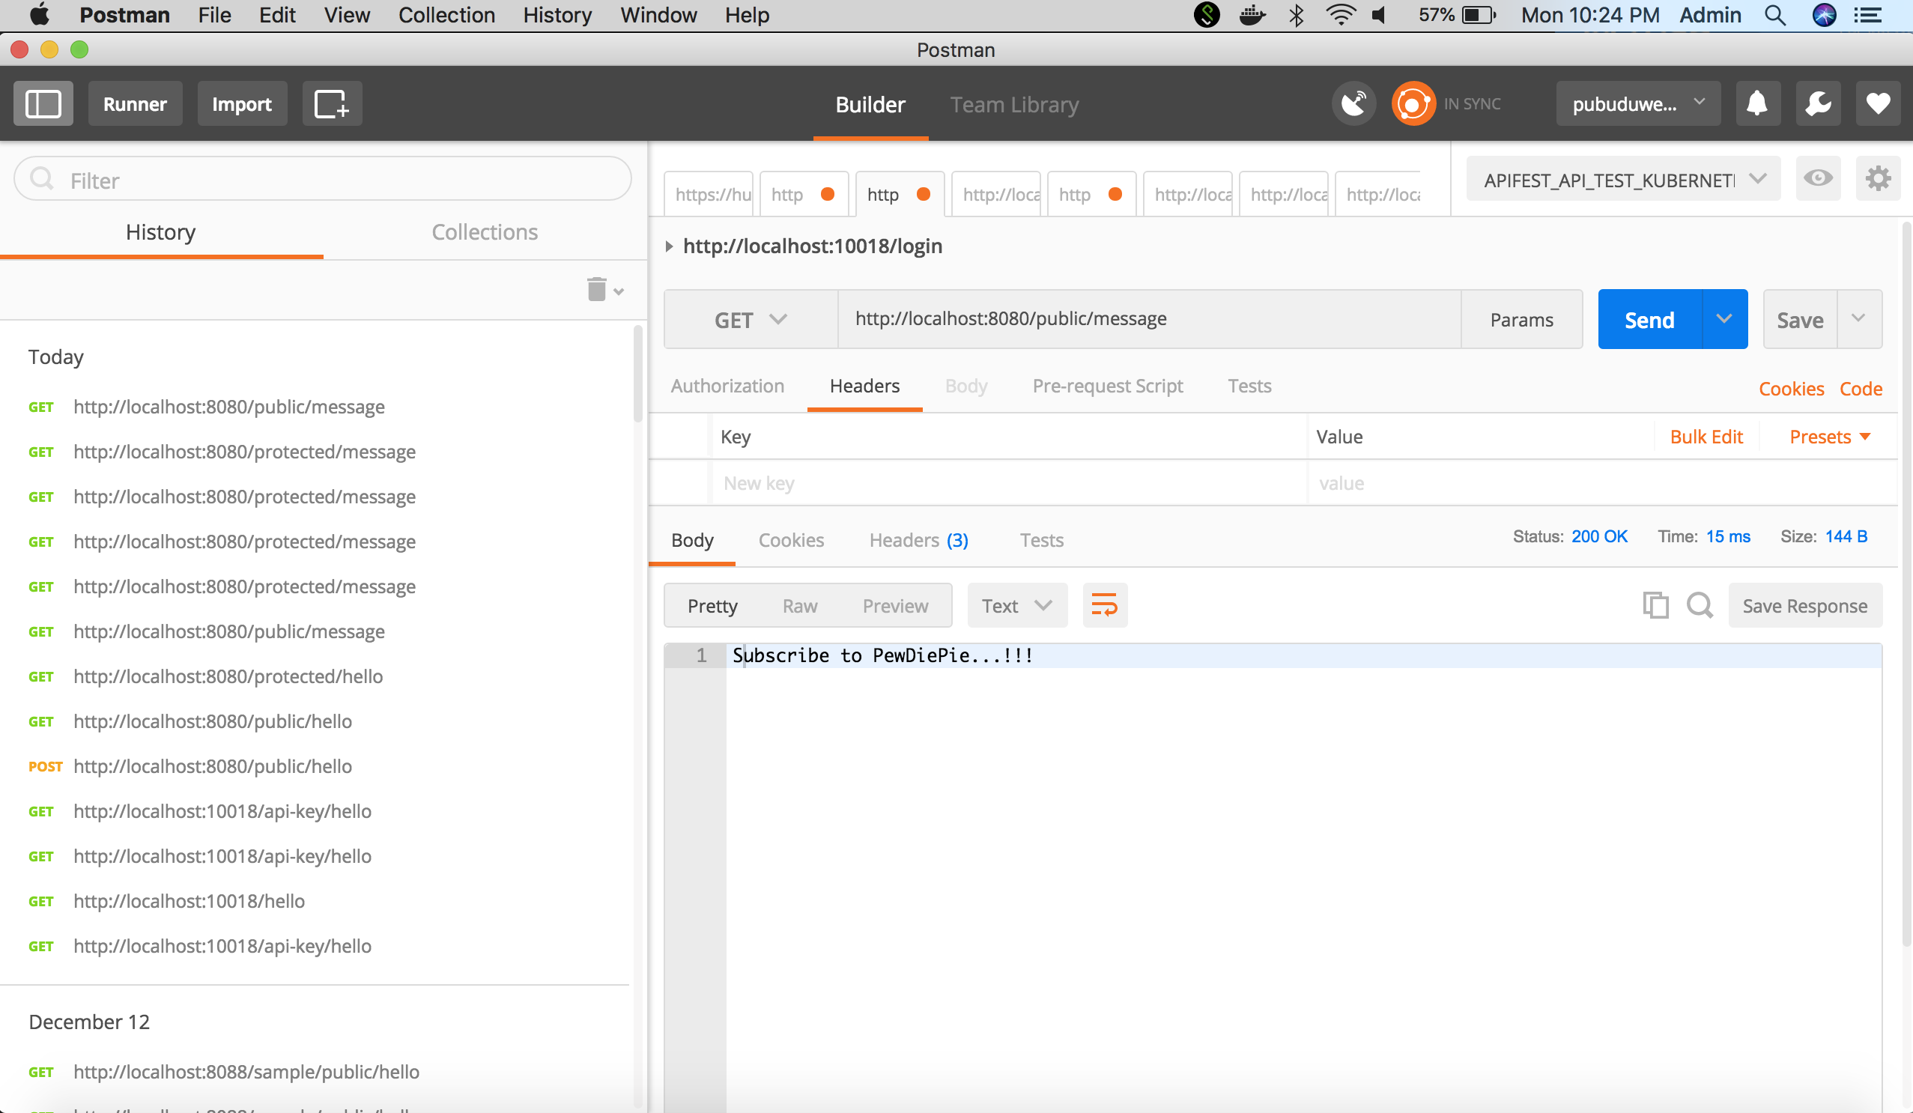Click the header value input field

click(x=1600, y=483)
